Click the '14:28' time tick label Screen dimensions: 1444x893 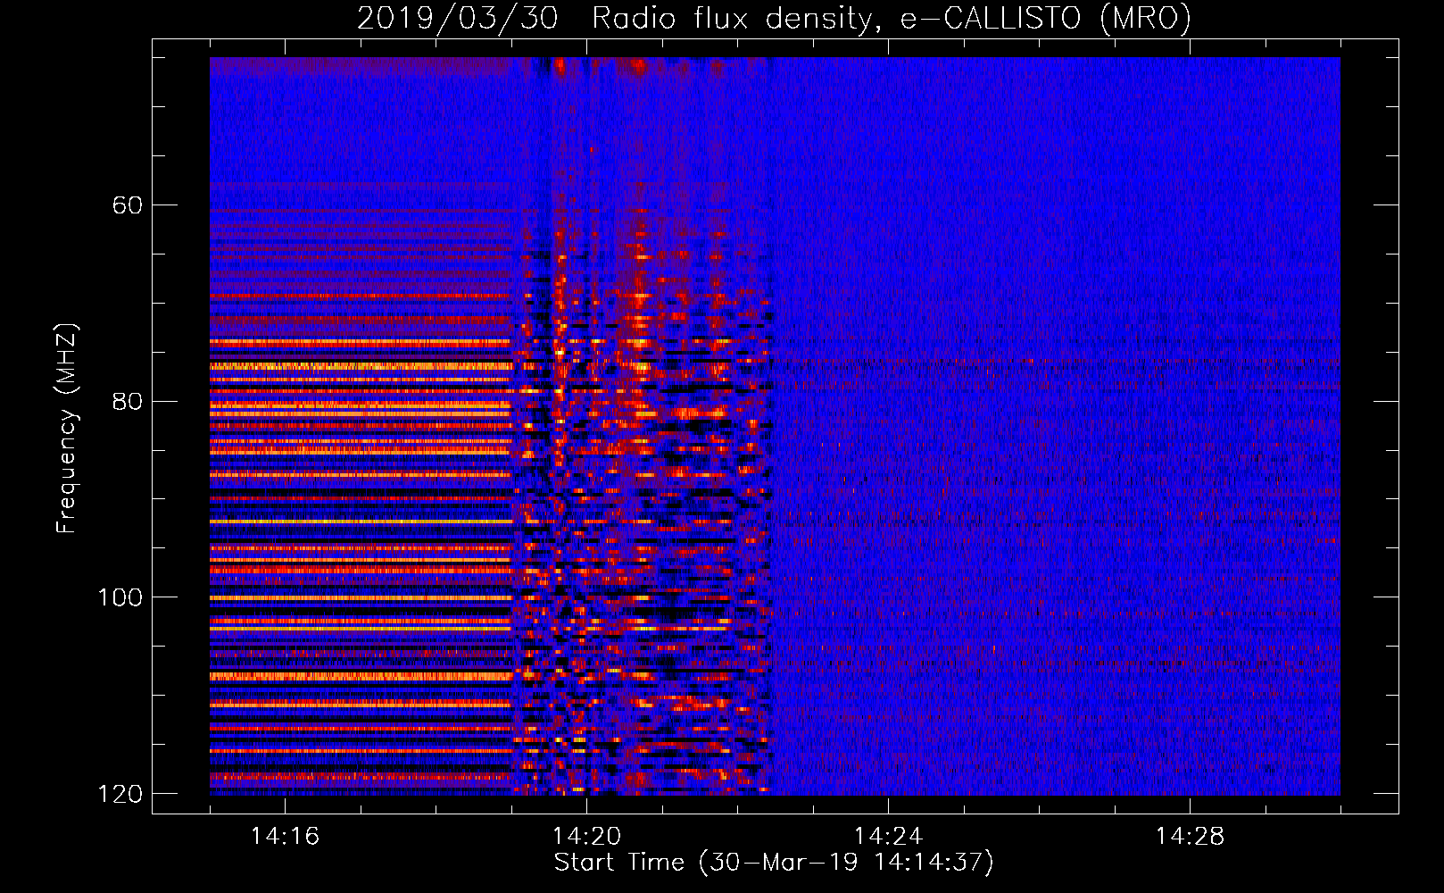(x=1190, y=836)
